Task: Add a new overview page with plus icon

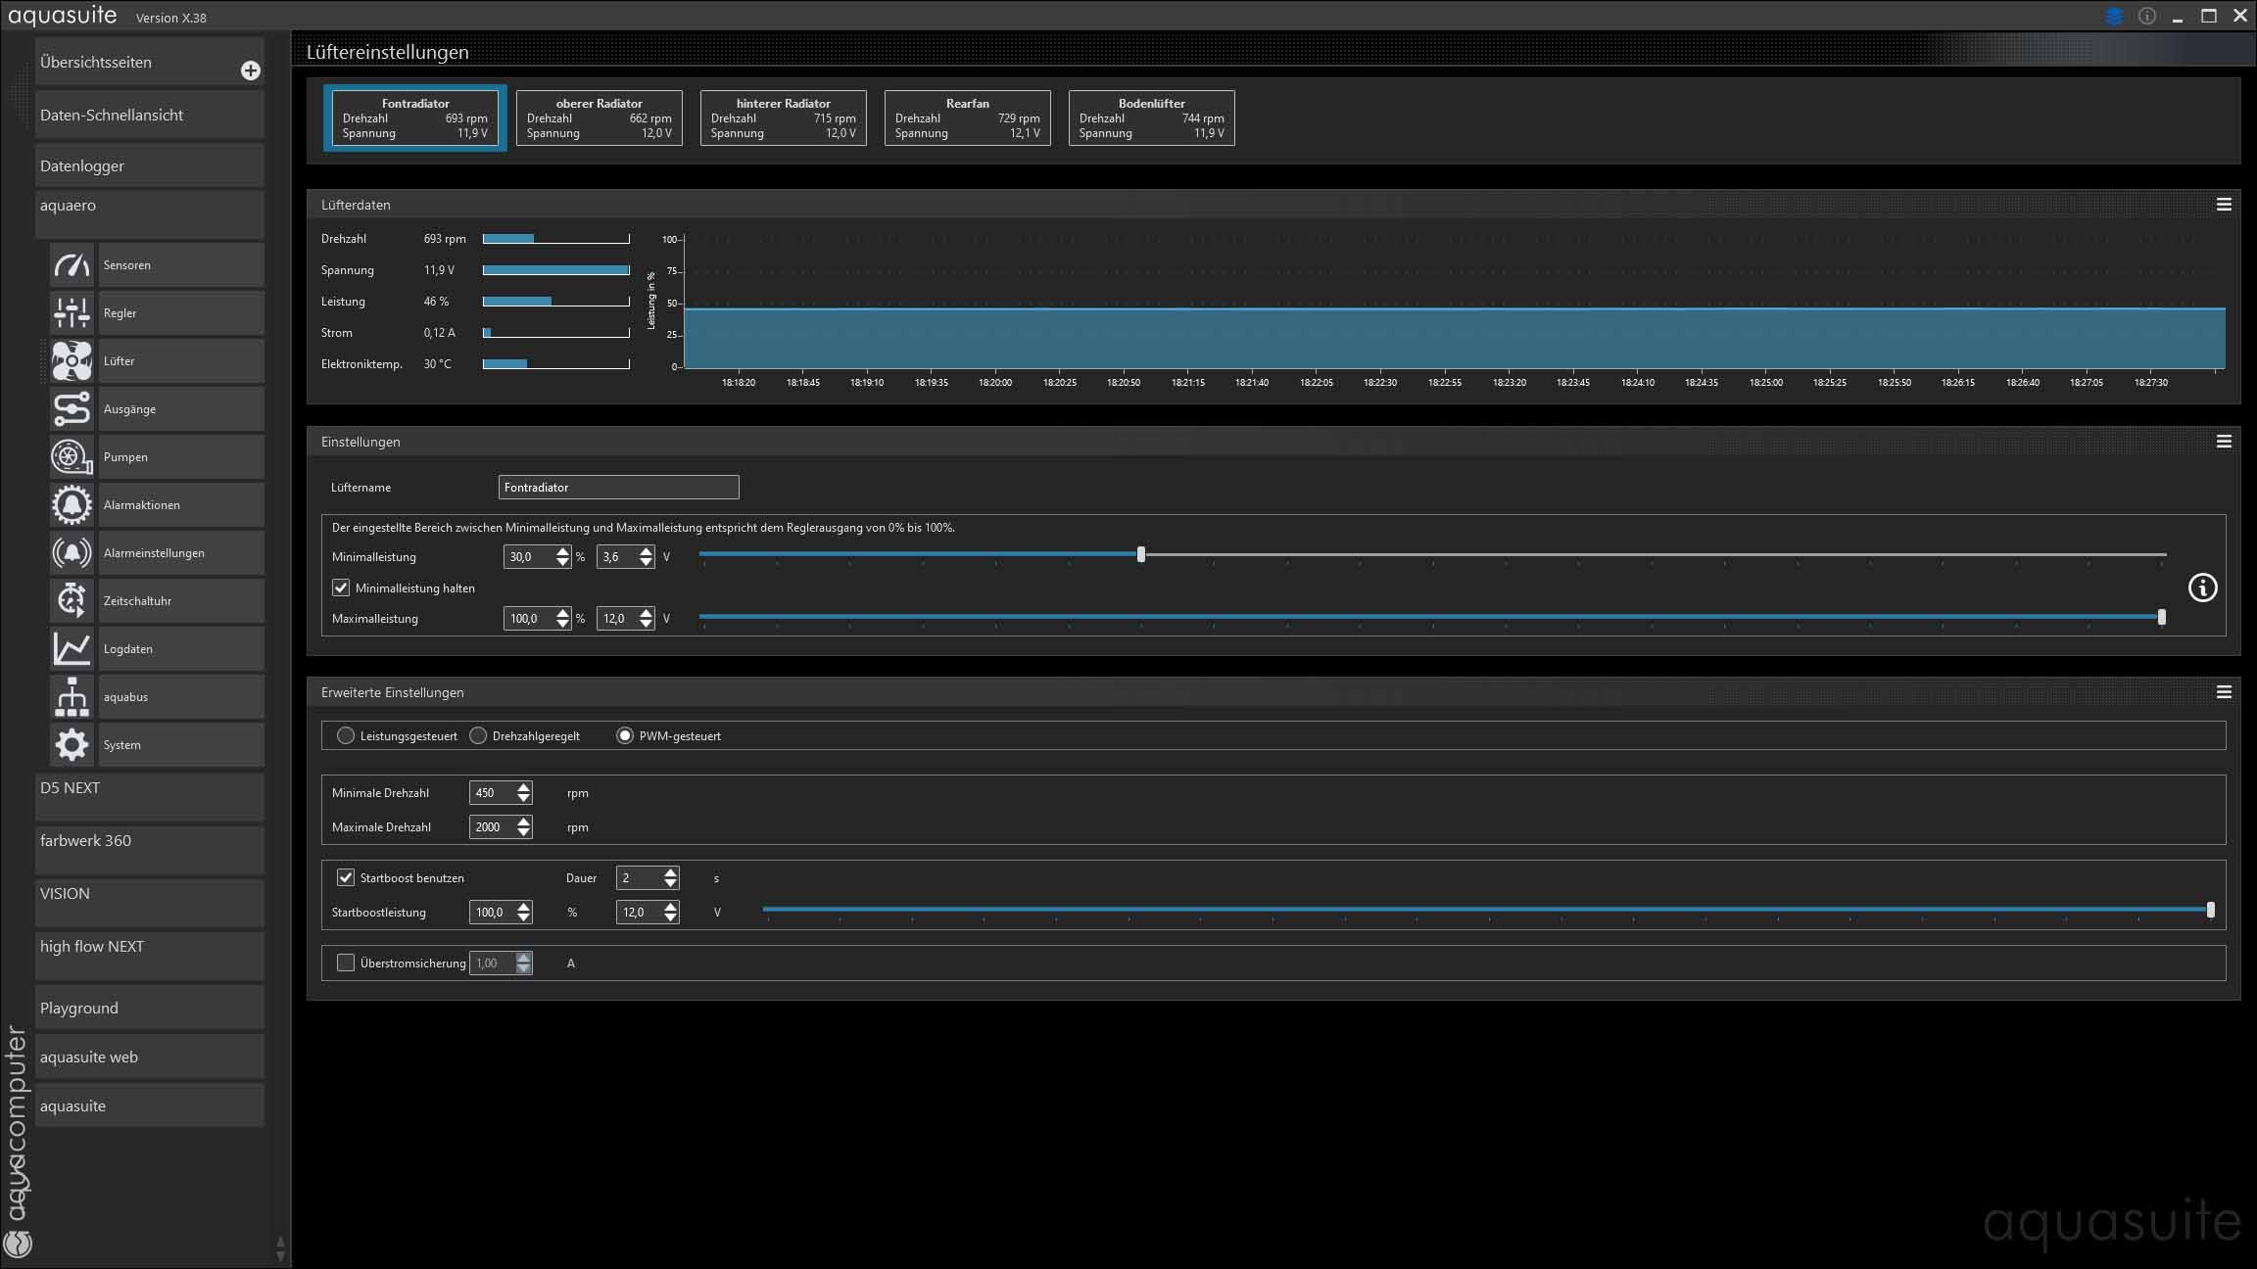Action: click(x=251, y=70)
